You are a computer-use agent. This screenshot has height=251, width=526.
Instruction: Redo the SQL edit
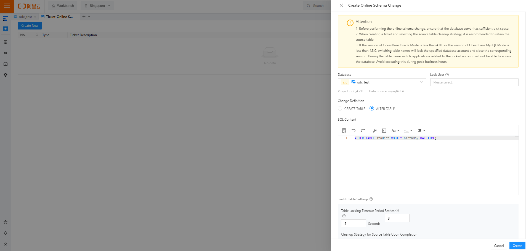point(363,131)
